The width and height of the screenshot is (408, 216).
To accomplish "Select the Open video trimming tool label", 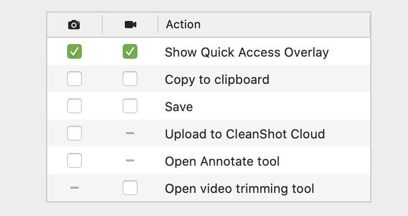I will (239, 189).
